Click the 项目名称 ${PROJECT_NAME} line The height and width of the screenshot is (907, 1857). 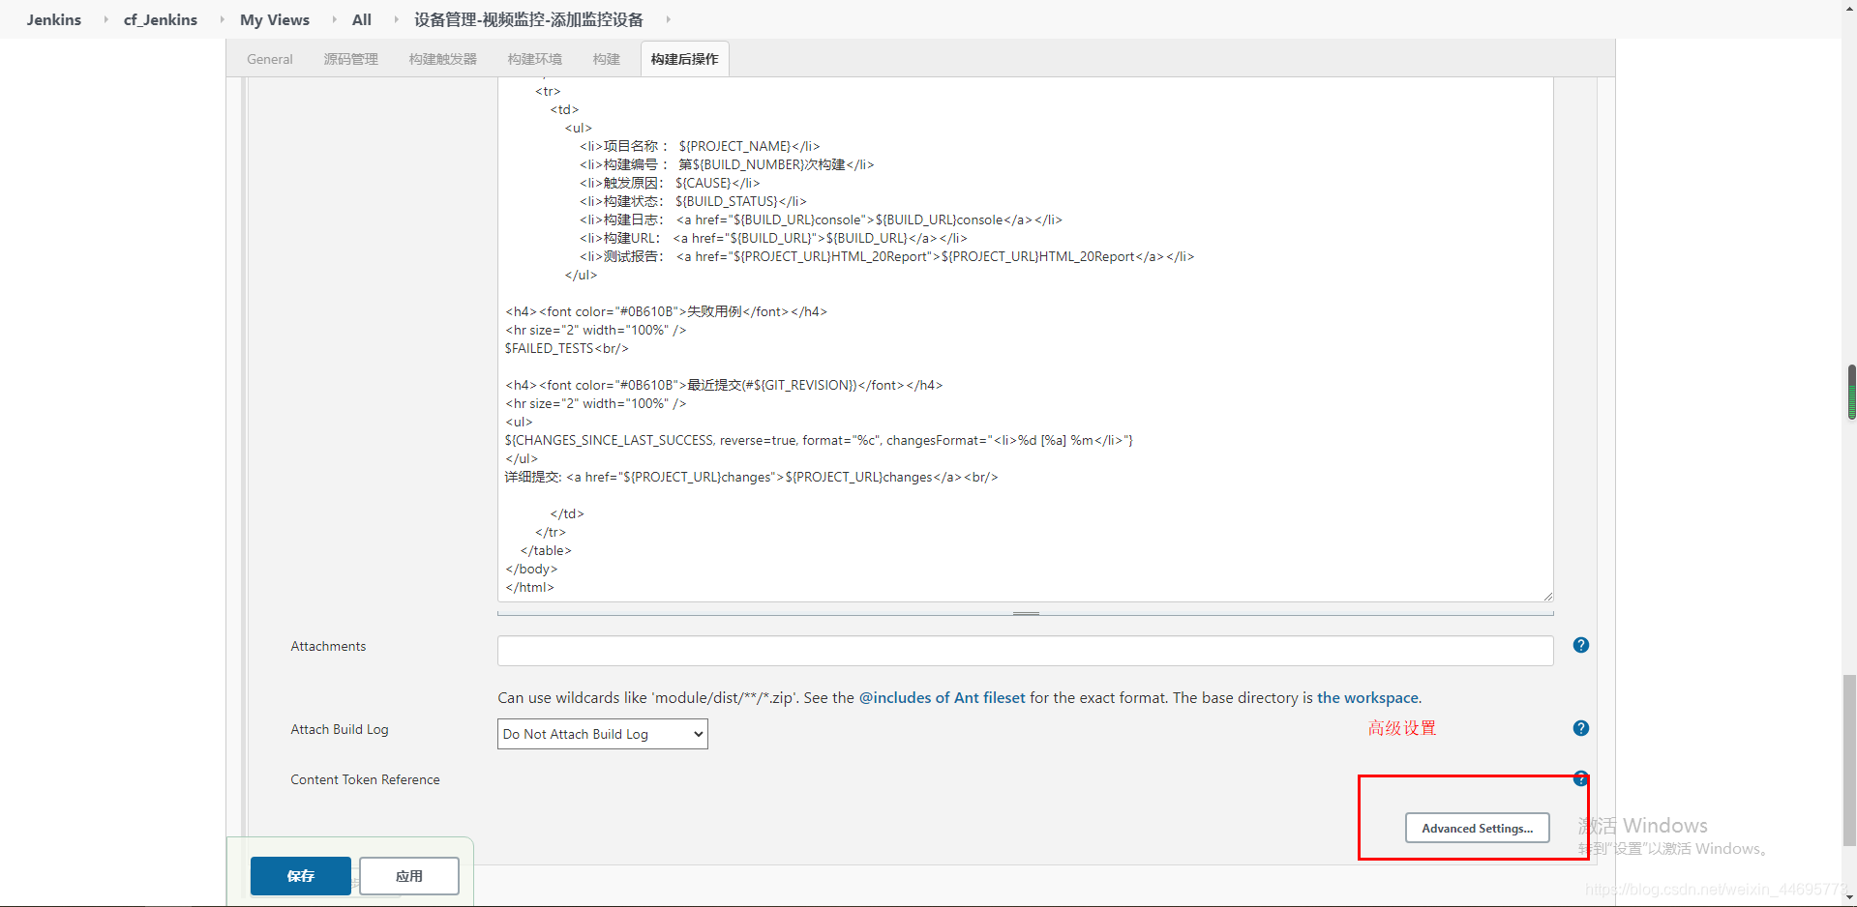click(x=700, y=146)
